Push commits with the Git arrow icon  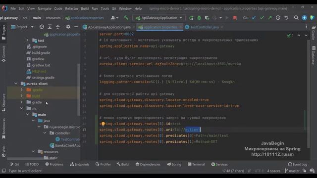point(270,18)
